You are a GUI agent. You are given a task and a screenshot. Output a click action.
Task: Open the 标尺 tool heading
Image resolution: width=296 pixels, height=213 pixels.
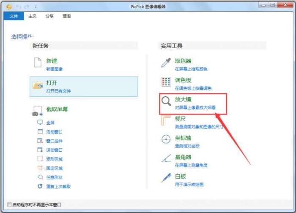[x=180, y=118]
